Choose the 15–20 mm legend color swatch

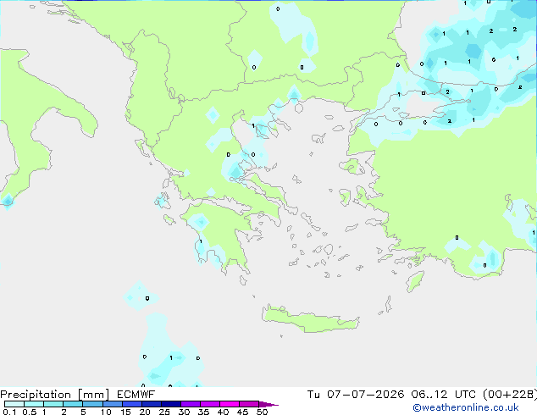132,404
